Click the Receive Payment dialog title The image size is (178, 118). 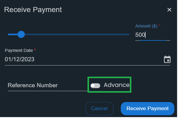(33, 10)
